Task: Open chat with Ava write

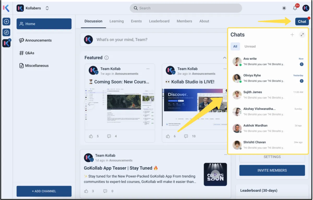Action: pyautogui.click(x=268, y=61)
